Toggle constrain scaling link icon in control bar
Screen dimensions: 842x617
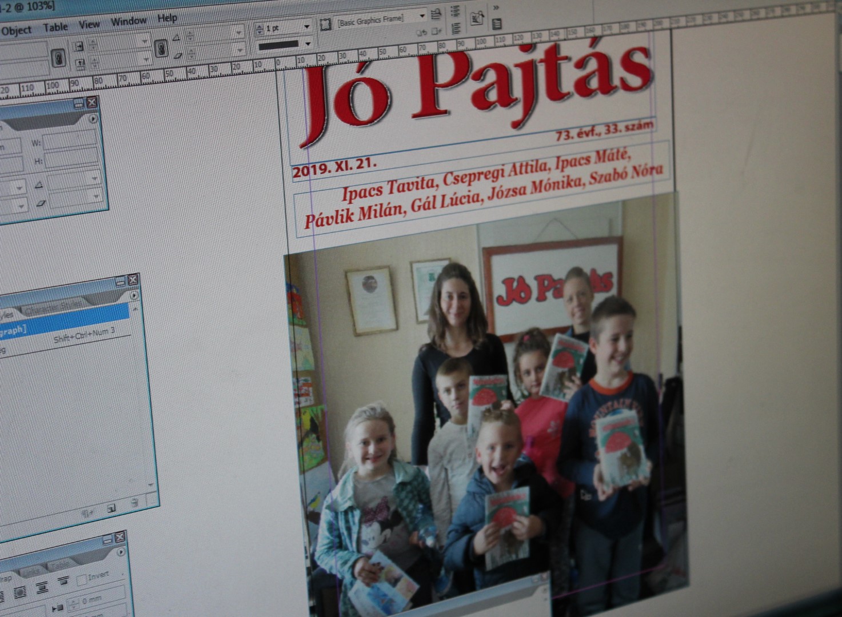click(x=161, y=48)
